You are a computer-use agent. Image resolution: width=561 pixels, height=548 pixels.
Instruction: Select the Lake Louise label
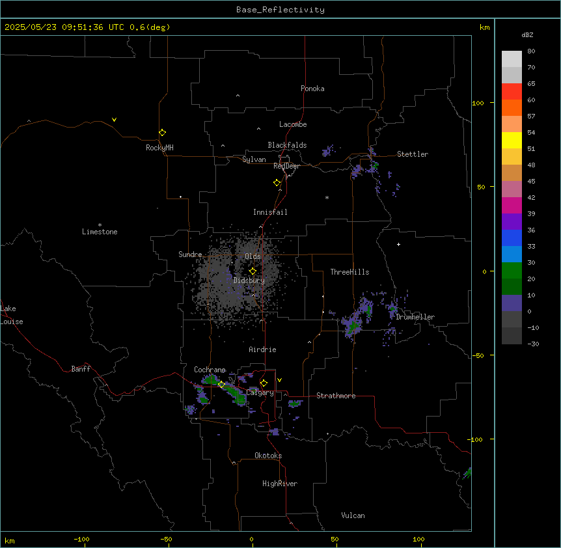[12, 315]
